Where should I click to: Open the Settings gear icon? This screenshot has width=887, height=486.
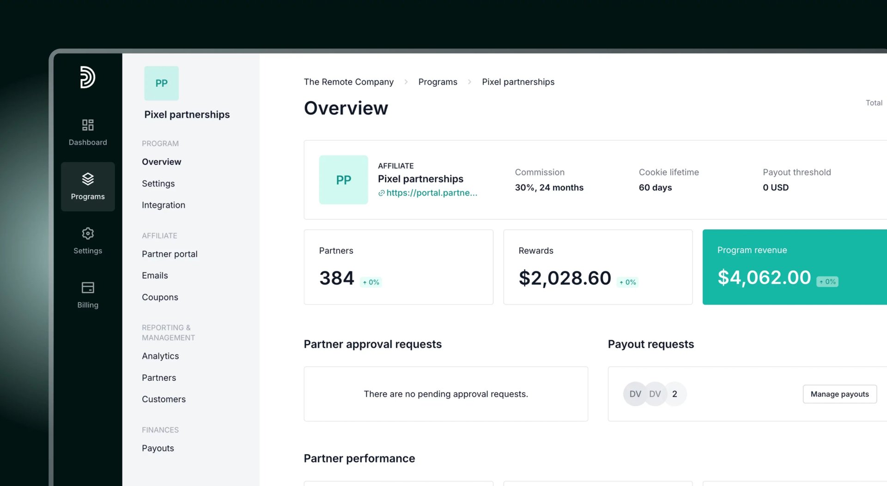click(x=88, y=233)
